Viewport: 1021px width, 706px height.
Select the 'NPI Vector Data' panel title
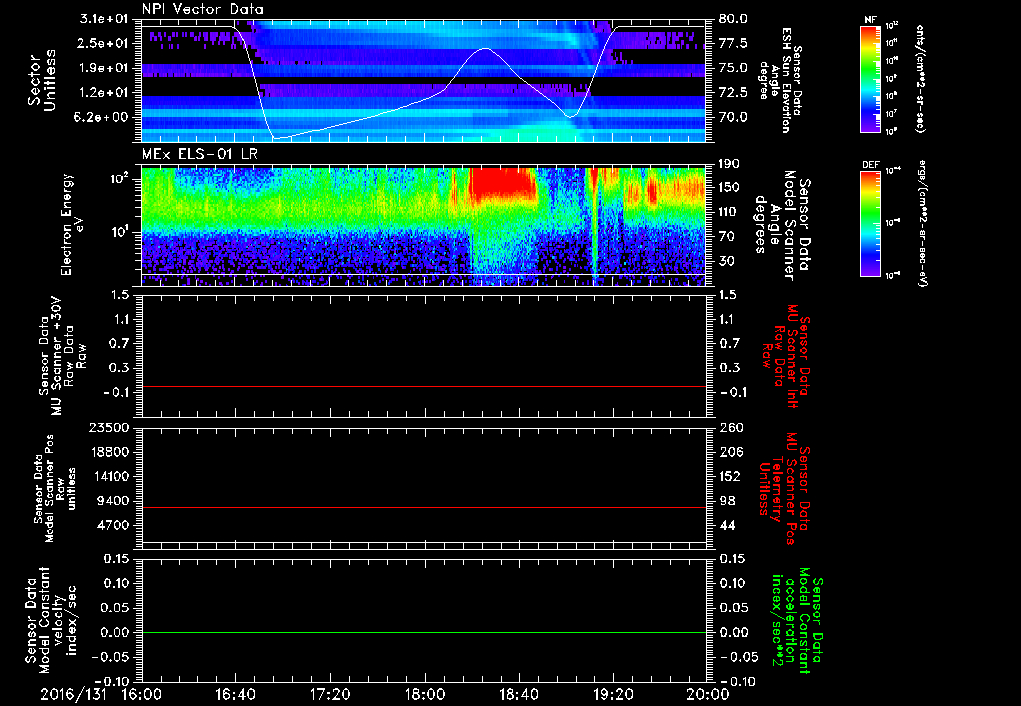coord(202,9)
